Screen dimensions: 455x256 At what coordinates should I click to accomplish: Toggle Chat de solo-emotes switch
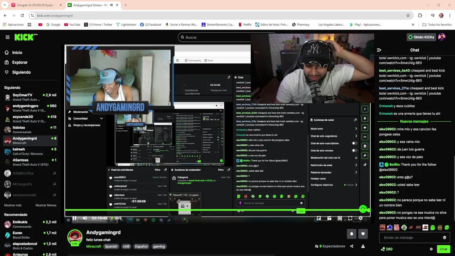354,150
